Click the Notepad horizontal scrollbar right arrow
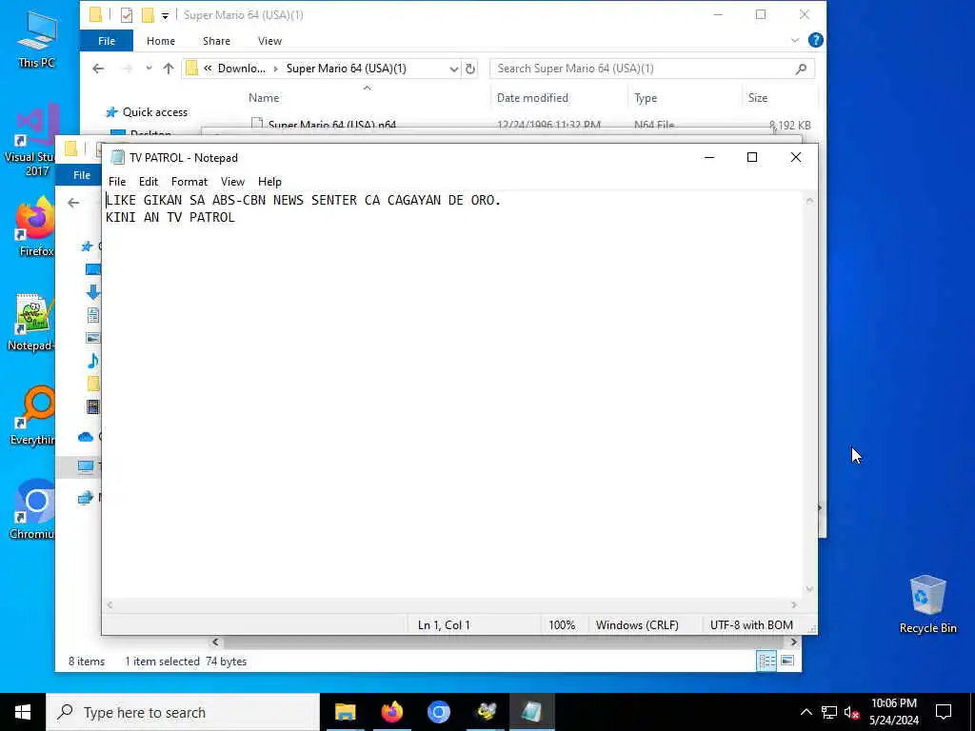This screenshot has height=731, width=975. 794,604
